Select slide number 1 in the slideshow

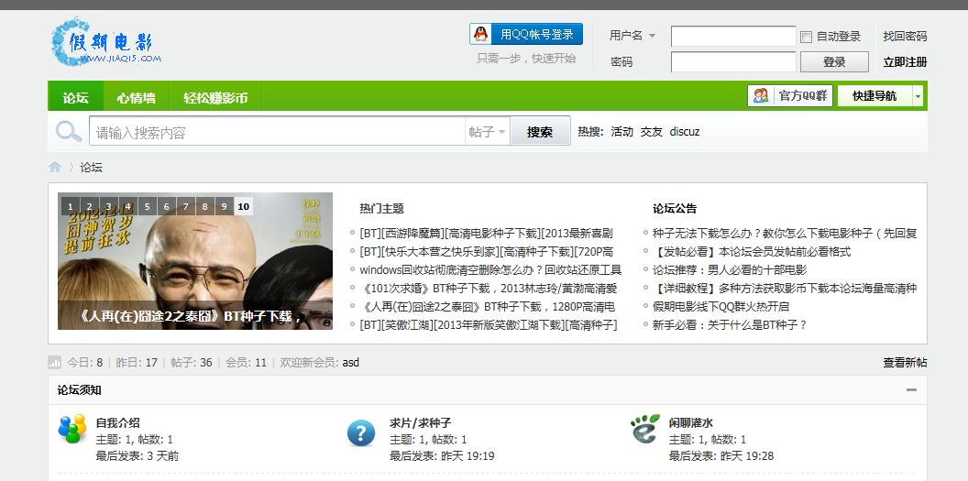coord(71,206)
